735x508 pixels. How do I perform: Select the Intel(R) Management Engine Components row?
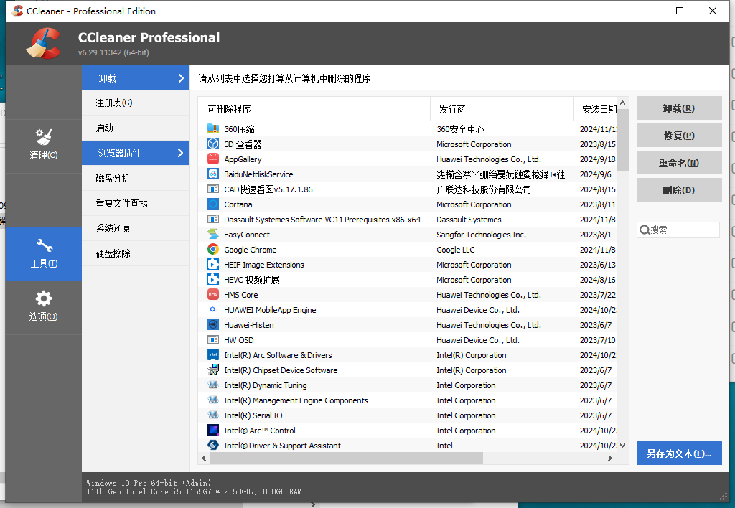[407, 400]
